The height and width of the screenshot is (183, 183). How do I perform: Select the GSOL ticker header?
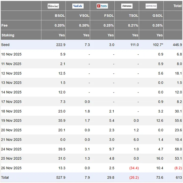[x=158, y=16]
